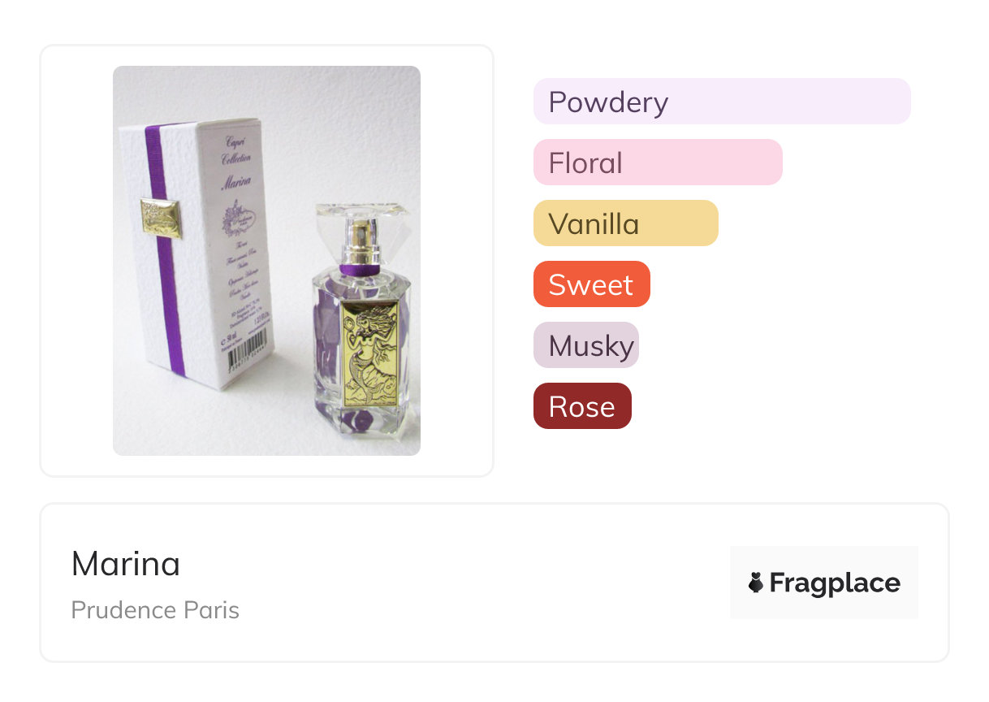Image resolution: width=989 pixels, height=702 pixels.
Task: Select the Floral accord bar
Action: click(657, 162)
